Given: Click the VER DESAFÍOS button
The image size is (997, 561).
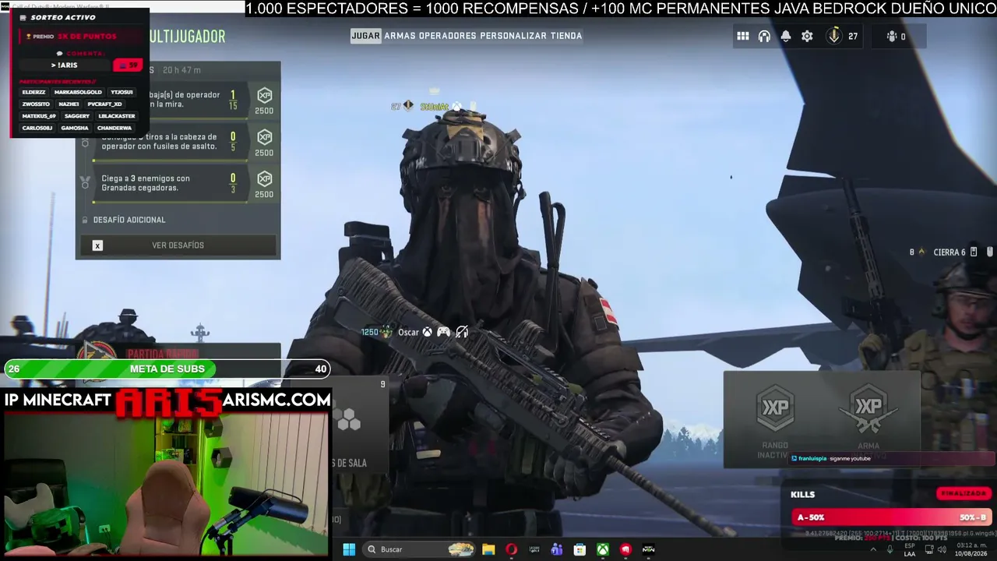Looking at the screenshot, I should [x=178, y=245].
